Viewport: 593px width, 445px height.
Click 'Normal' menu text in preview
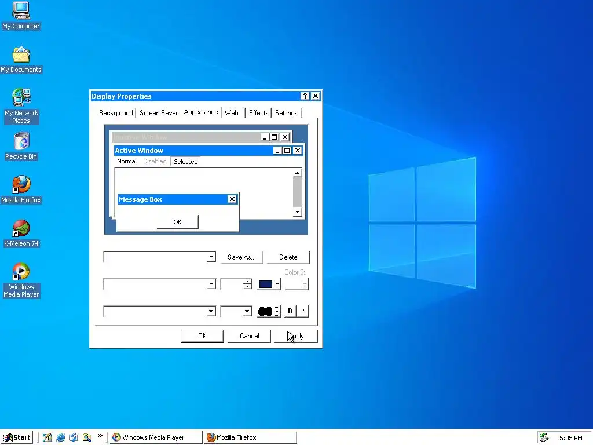tap(127, 161)
